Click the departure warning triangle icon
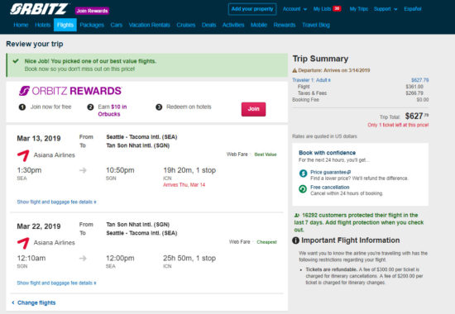This screenshot has height=314, width=455. 295,70
